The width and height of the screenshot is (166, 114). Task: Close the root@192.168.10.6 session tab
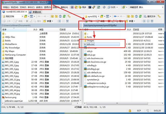[26, 12]
